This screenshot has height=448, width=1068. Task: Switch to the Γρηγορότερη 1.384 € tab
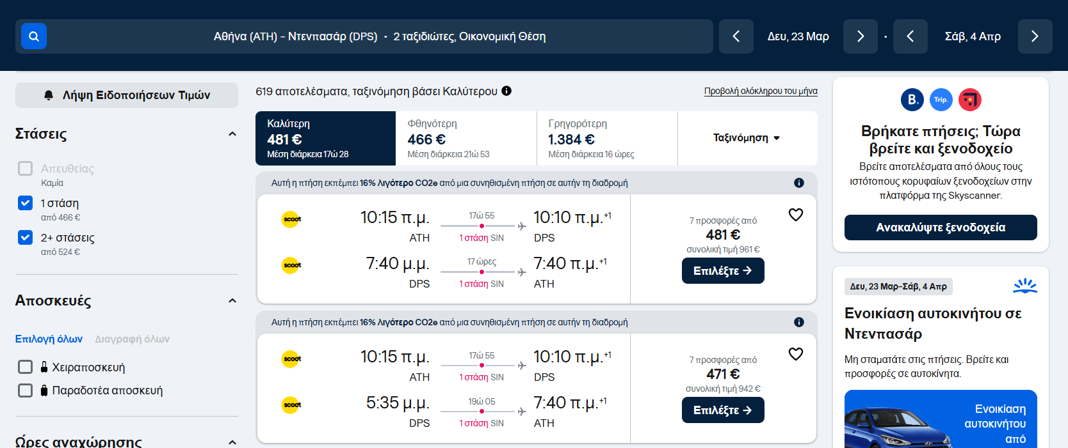tap(606, 138)
